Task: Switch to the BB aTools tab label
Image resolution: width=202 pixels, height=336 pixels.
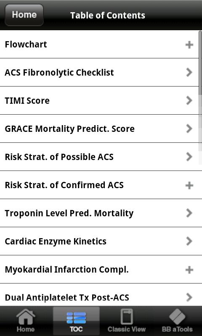Action: (177, 329)
